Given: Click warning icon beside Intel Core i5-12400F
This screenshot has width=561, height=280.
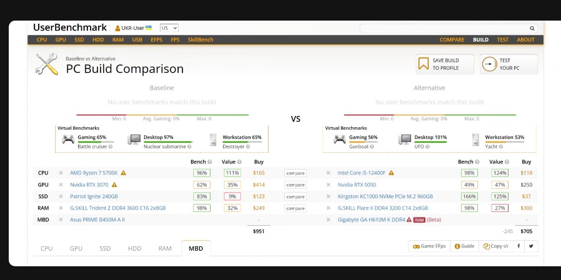Looking at the screenshot, I should 392,173.
